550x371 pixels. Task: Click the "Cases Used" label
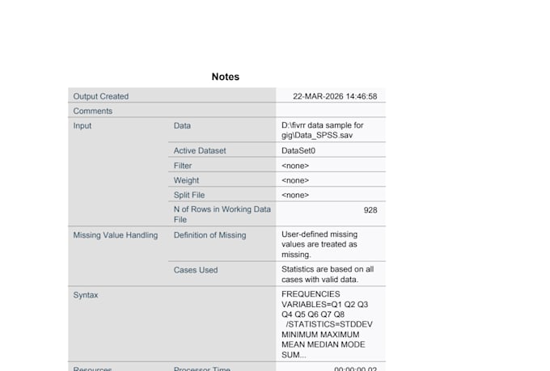click(x=196, y=270)
